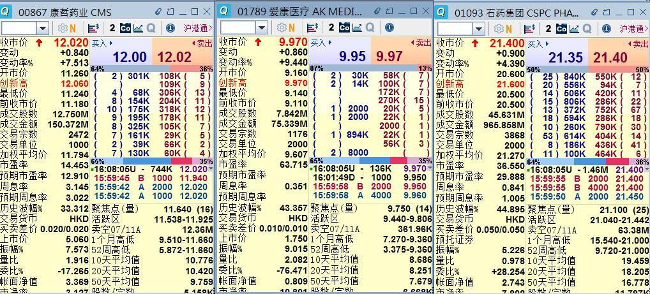Select trade row 16:01:49D in 01789 window

tap(370, 178)
